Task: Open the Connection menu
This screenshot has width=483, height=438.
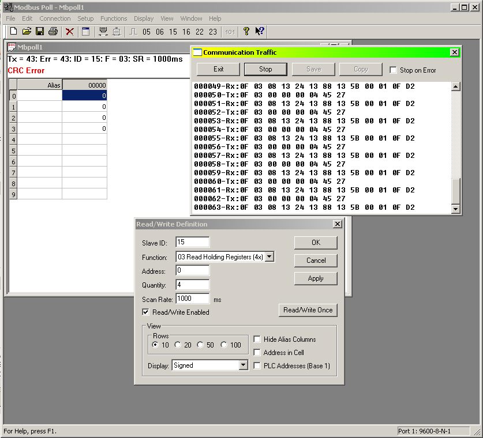Action: 55,18
